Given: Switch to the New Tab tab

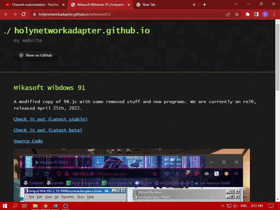Looking at the screenshot, I should (166, 5).
